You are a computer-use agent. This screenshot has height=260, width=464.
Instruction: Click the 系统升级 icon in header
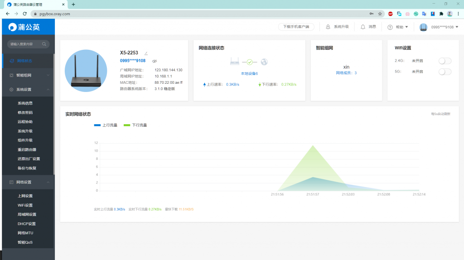(x=328, y=27)
